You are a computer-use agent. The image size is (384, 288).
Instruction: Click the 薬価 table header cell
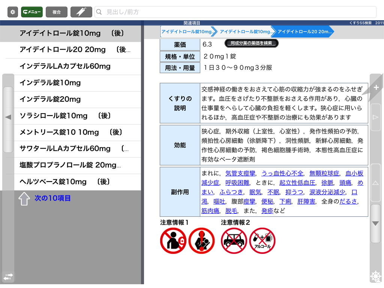click(180, 45)
